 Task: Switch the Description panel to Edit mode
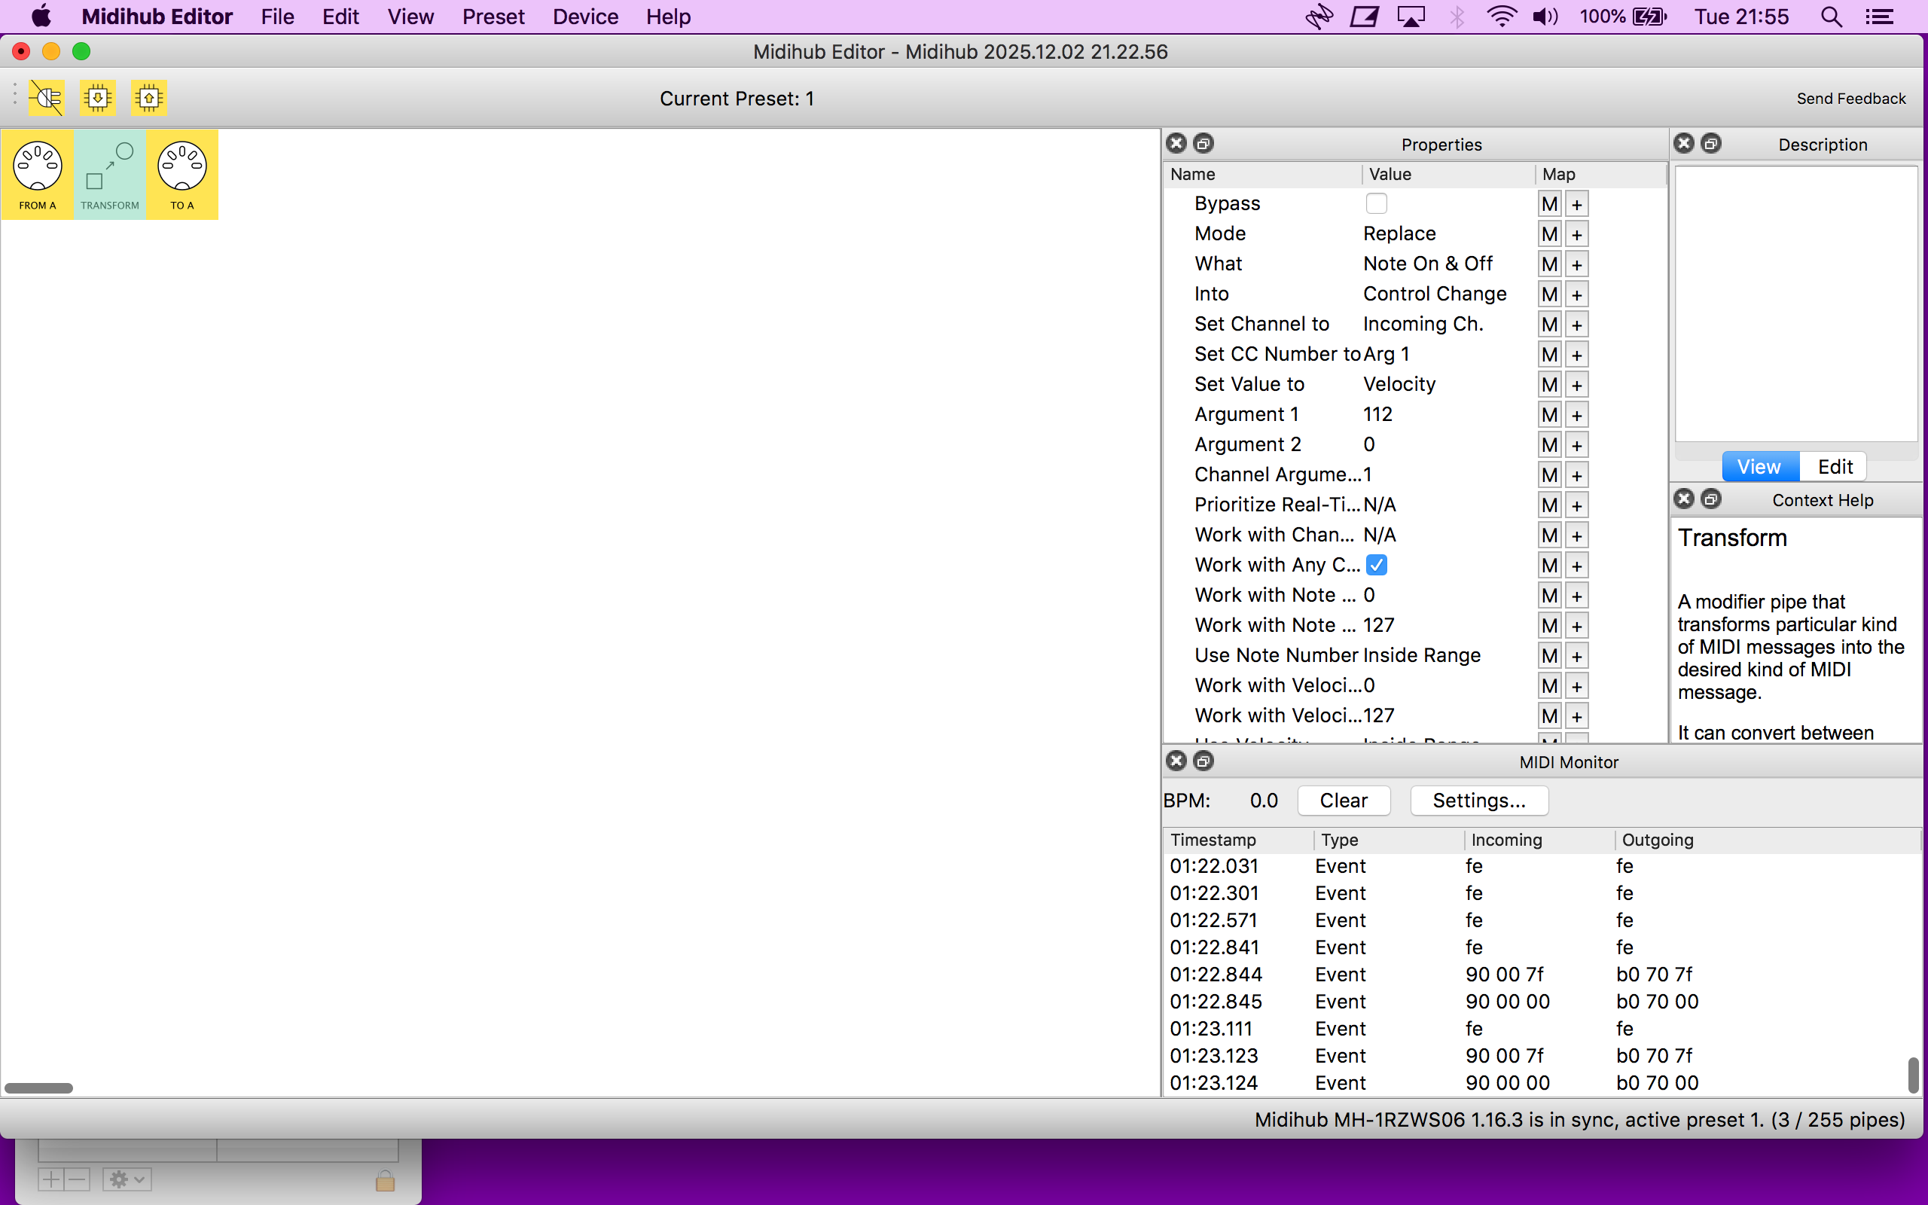pos(1834,466)
